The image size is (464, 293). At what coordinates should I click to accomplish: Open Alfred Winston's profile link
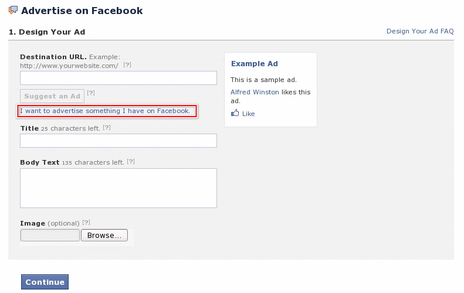click(x=255, y=92)
